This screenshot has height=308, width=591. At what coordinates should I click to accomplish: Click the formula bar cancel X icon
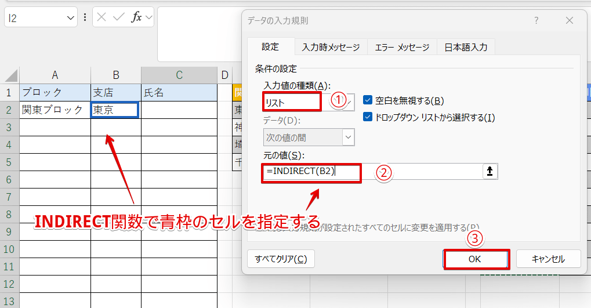pyautogui.click(x=101, y=17)
